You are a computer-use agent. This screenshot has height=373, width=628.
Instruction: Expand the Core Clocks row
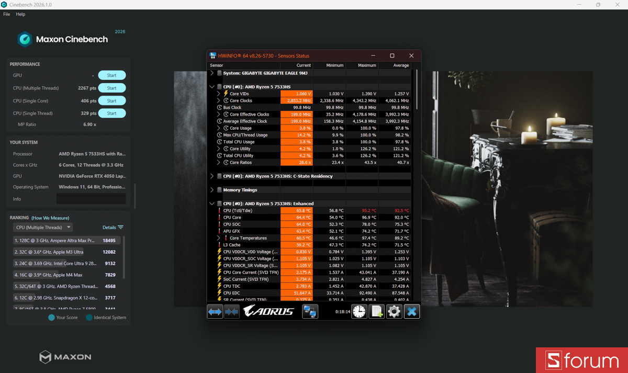point(219,100)
